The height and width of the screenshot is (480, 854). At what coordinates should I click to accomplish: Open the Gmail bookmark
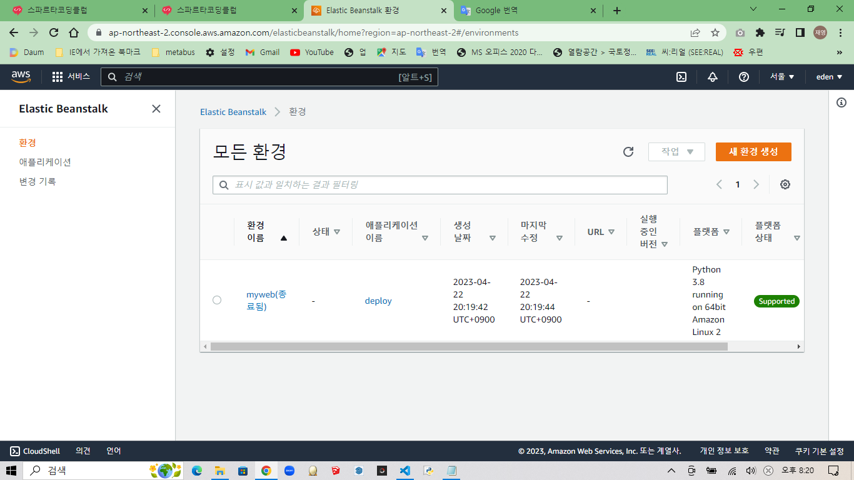click(x=263, y=52)
